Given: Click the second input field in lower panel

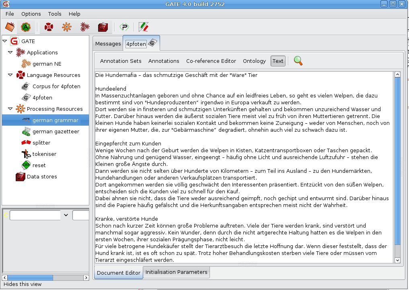Looking at the screenshot, I should [x=81, y=215].
